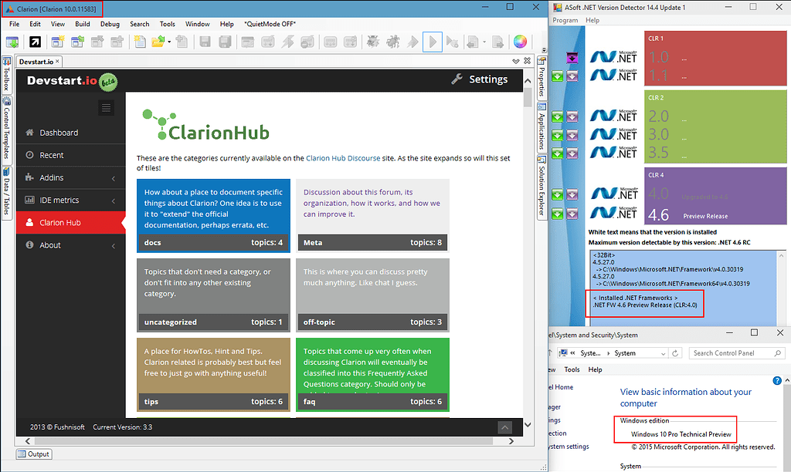Open the hamburger menu in the ClarionHub panel

106,108
